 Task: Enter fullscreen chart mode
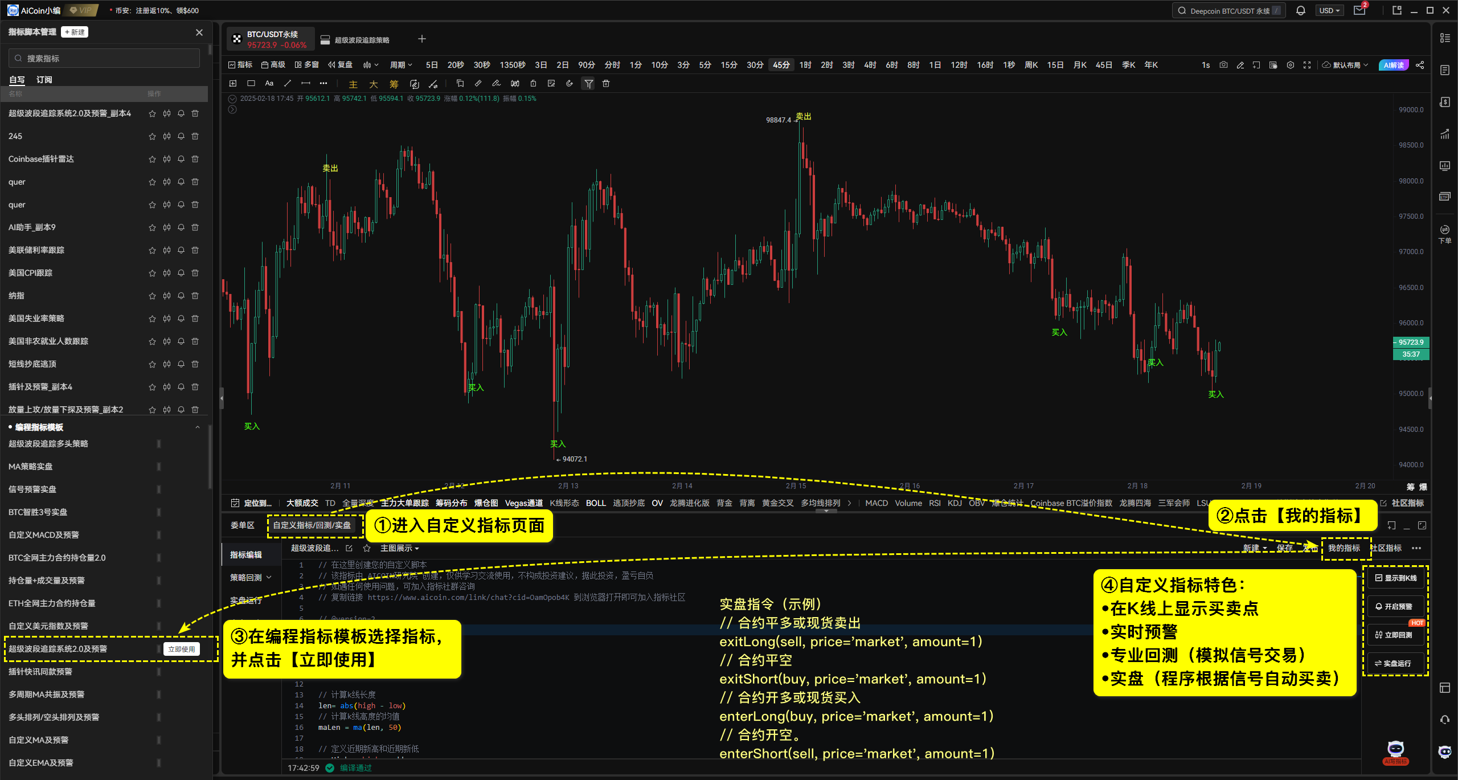pyautogui.click(x=1307, y=65)
